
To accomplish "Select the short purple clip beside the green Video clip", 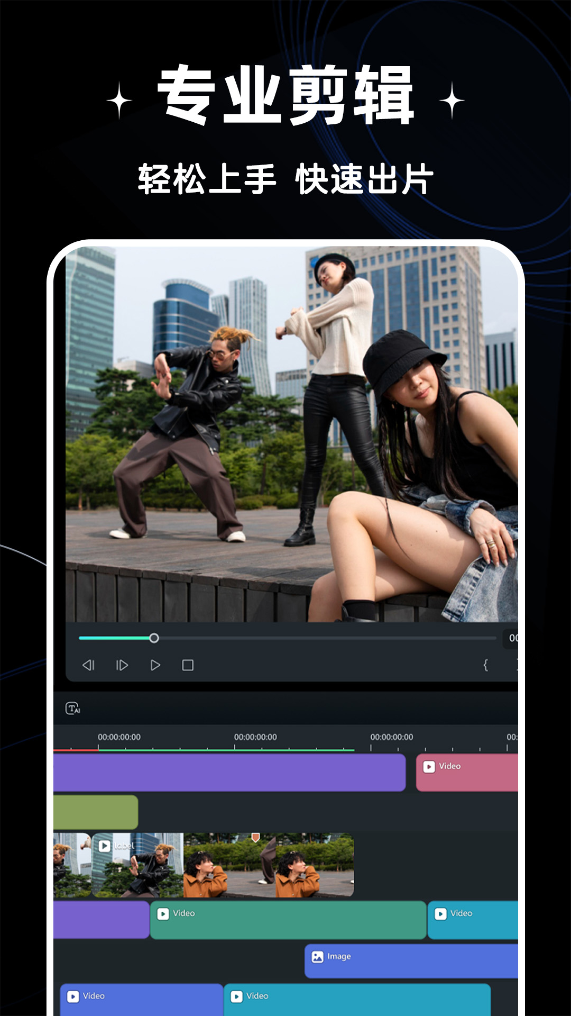I will [x=101, y=920].
